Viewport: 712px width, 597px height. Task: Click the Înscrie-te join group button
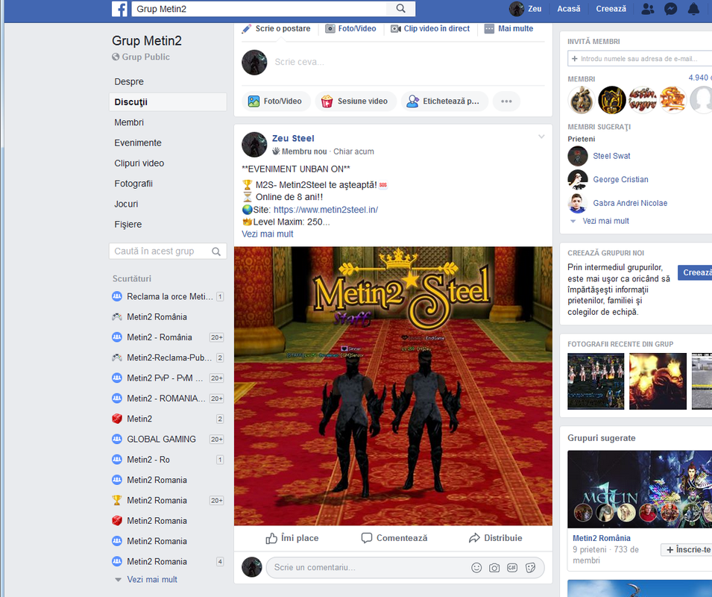click(x=687, y=550)
